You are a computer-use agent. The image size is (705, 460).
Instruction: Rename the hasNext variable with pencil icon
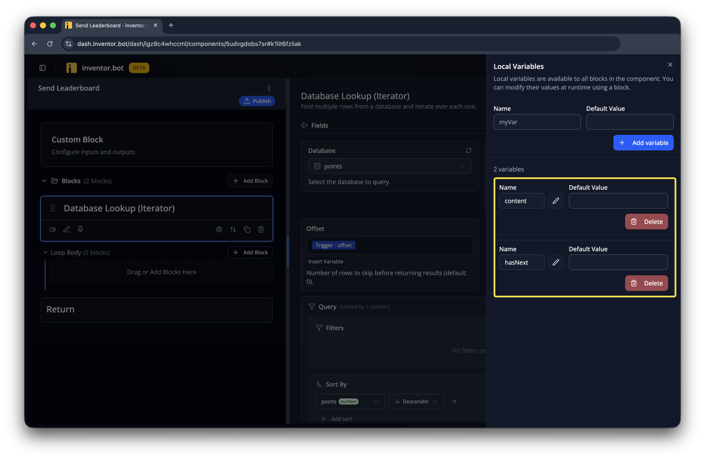[556, 262]
